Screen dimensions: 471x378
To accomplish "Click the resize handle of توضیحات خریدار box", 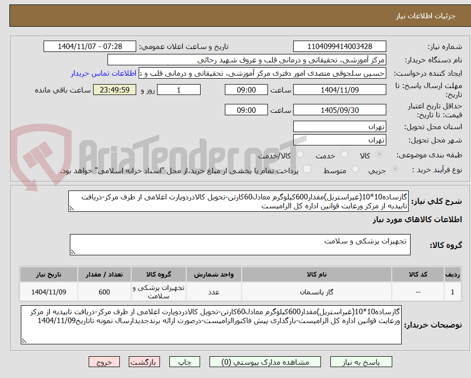I will pyautogui.click(x=24, y=341).
